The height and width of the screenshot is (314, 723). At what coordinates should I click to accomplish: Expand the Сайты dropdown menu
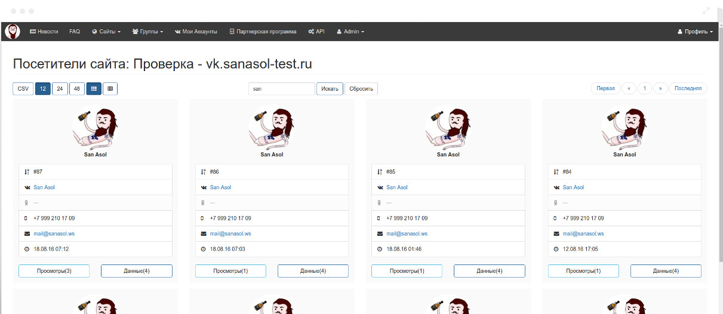point(106,32)
